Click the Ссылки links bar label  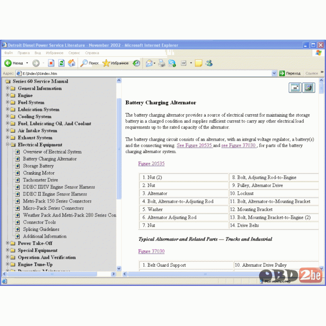click(x=312, y=73)
